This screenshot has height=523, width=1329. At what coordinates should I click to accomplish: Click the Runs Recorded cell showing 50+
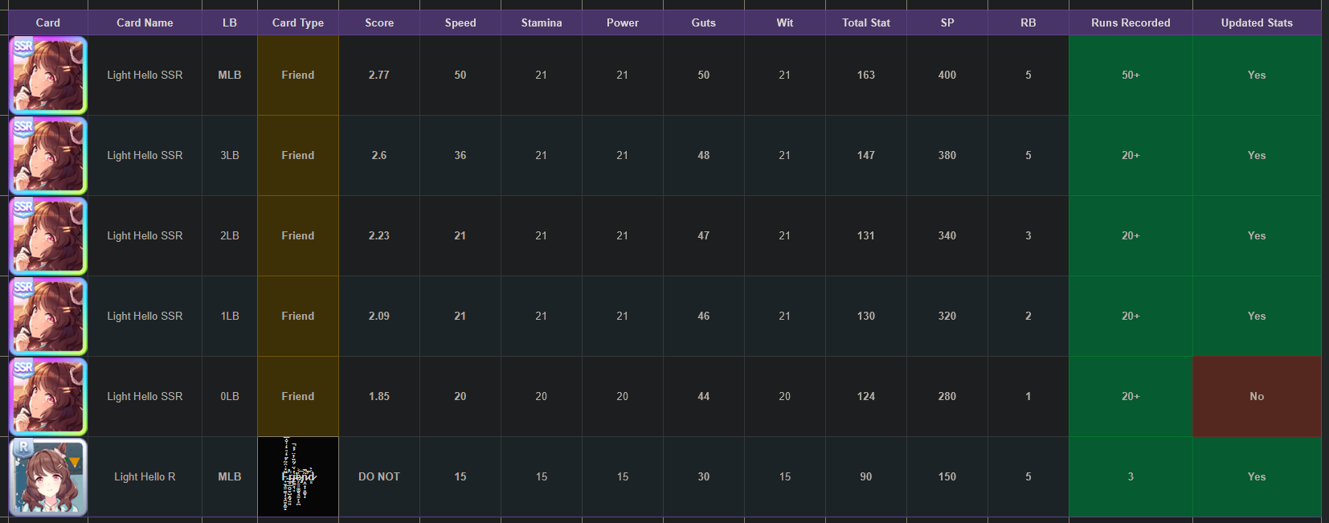tap(1131, 75)
